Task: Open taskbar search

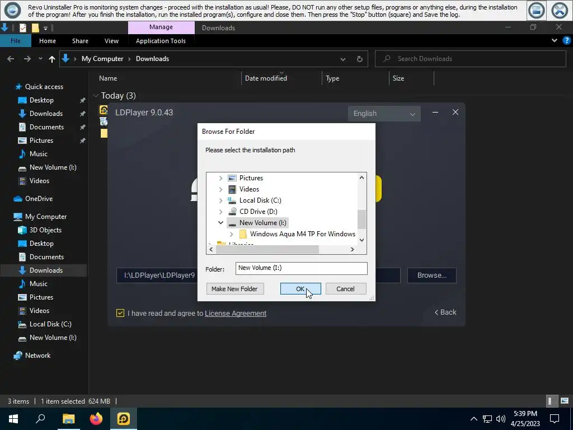Action: (x=40, y=419)
